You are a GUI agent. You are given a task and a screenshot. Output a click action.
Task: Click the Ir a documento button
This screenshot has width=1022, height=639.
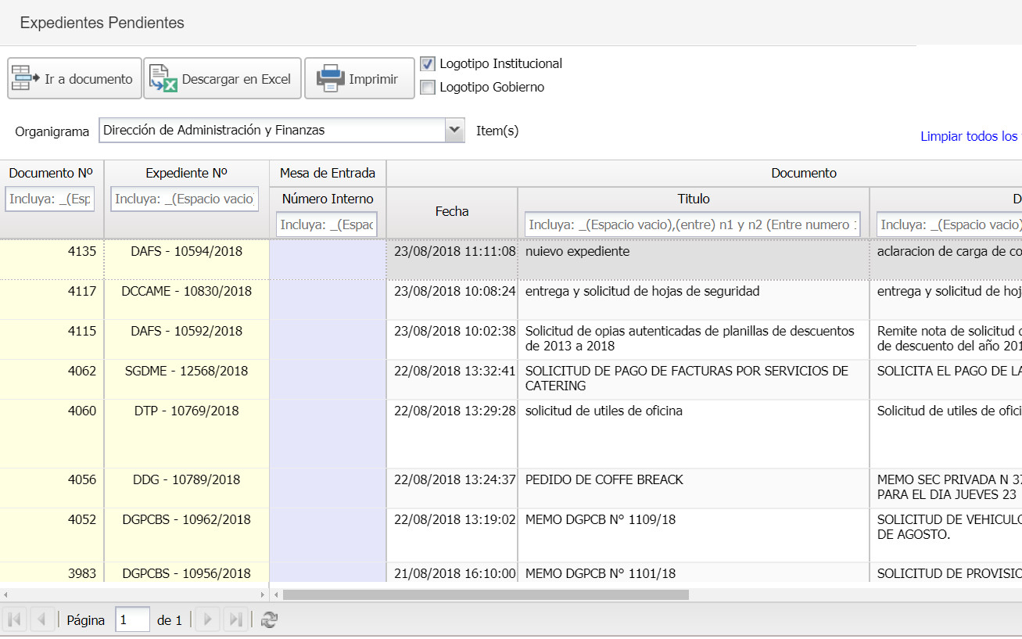click(74, 78)
